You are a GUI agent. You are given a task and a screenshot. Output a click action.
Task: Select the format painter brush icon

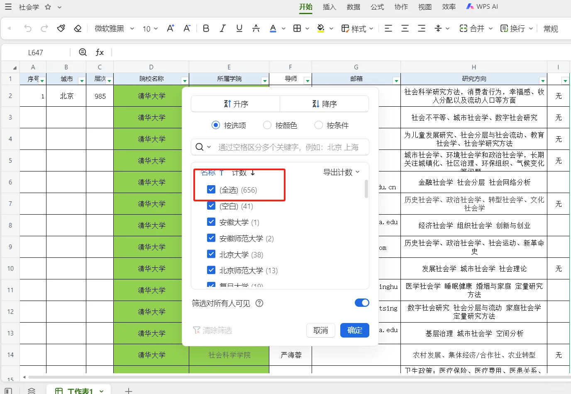point(61,28)
